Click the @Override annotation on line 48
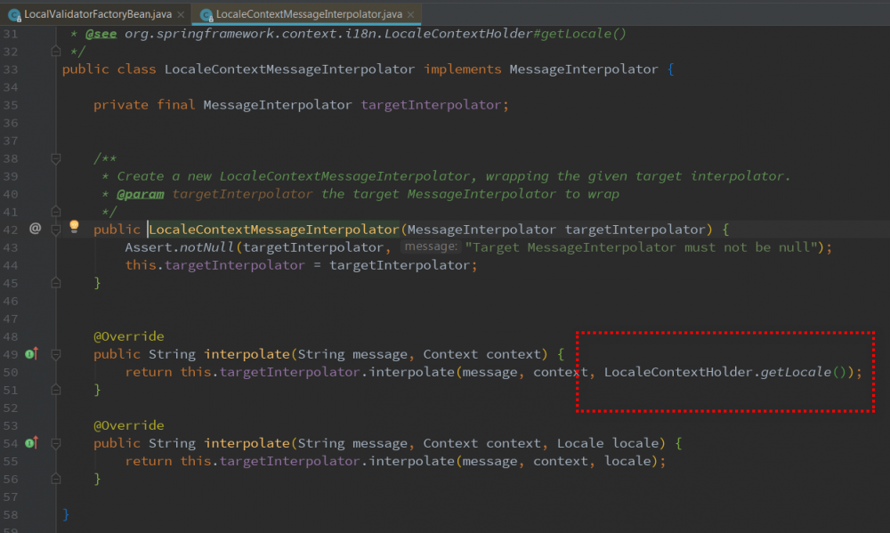This screenshot has height=533, width=890. 129,336
